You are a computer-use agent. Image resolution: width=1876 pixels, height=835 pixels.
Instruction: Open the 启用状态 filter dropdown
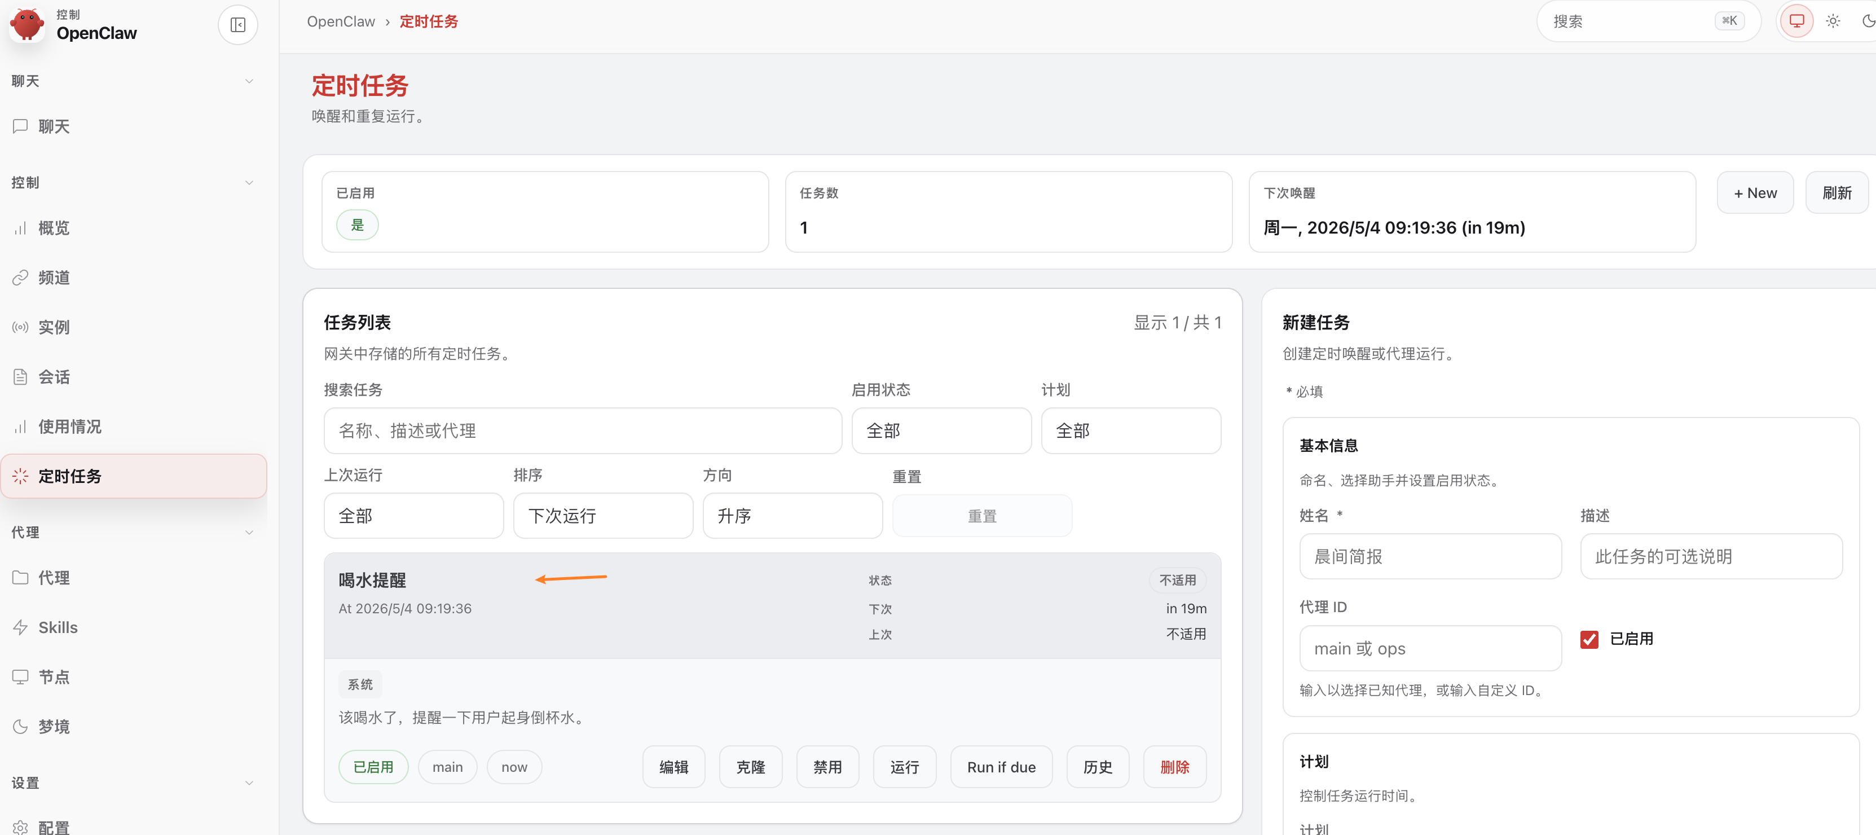pyautogui.click(x=941, y=430)
